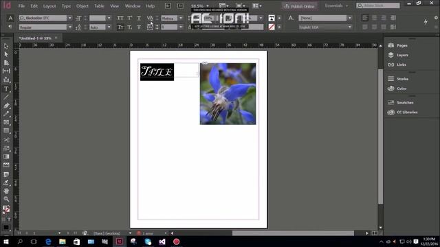Open the Window menu
440x247 pixels.
click(x=133, y=6)
